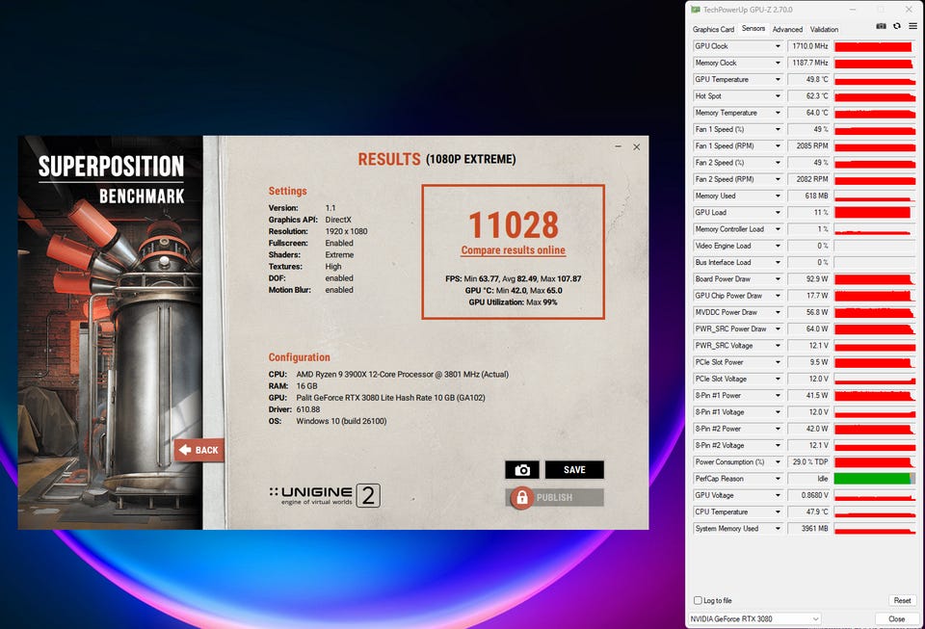925x629 pixels.
Task: Click the GPU-Z refresh icon
Action: [897, 26]
